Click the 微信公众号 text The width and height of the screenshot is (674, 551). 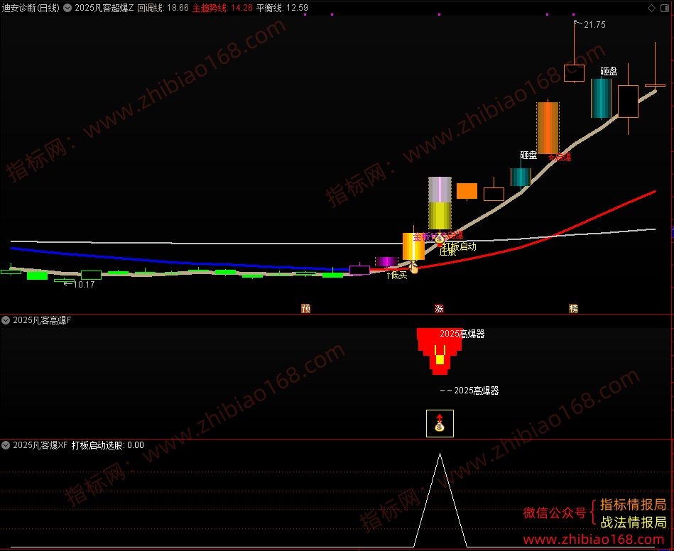[555, 513]
